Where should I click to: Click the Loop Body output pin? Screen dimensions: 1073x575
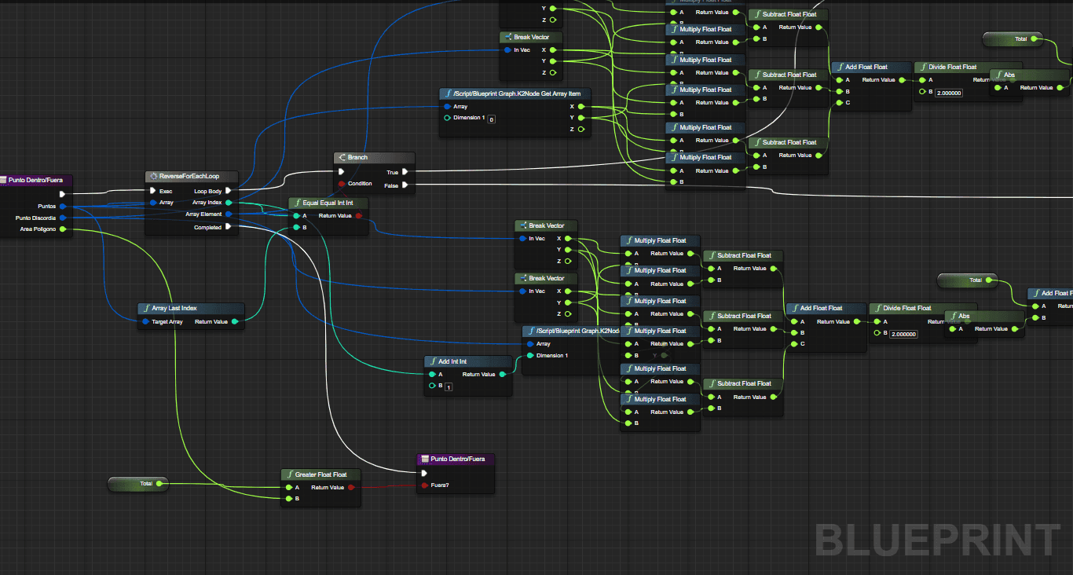pyautogui.click(x=229, y=191)
